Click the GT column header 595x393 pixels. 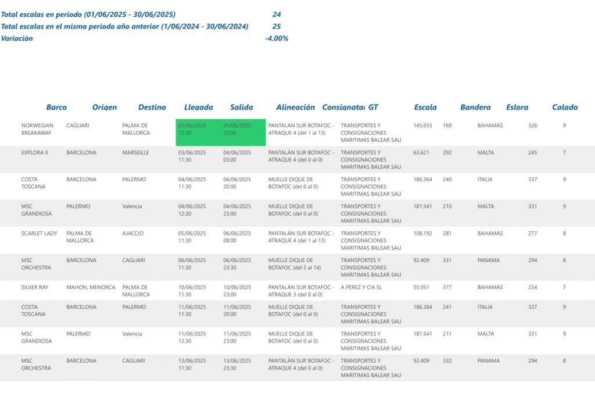click(373, 108)
